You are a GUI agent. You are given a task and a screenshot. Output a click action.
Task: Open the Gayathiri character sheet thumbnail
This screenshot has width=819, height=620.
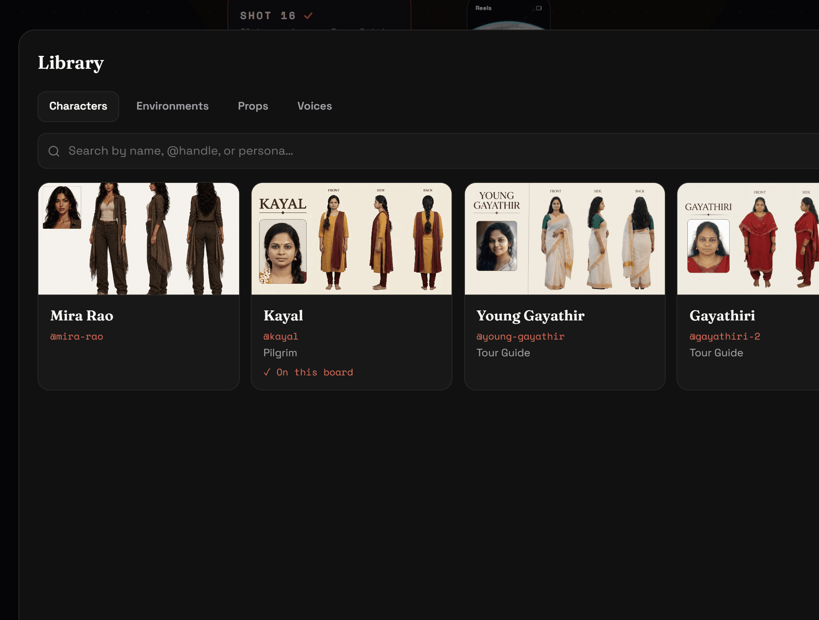(748, 239)
